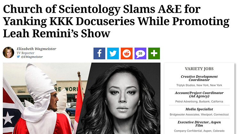Click the black-and-white Leah Remini portrait
The image size is (239, 134).
tap(120, 98)
